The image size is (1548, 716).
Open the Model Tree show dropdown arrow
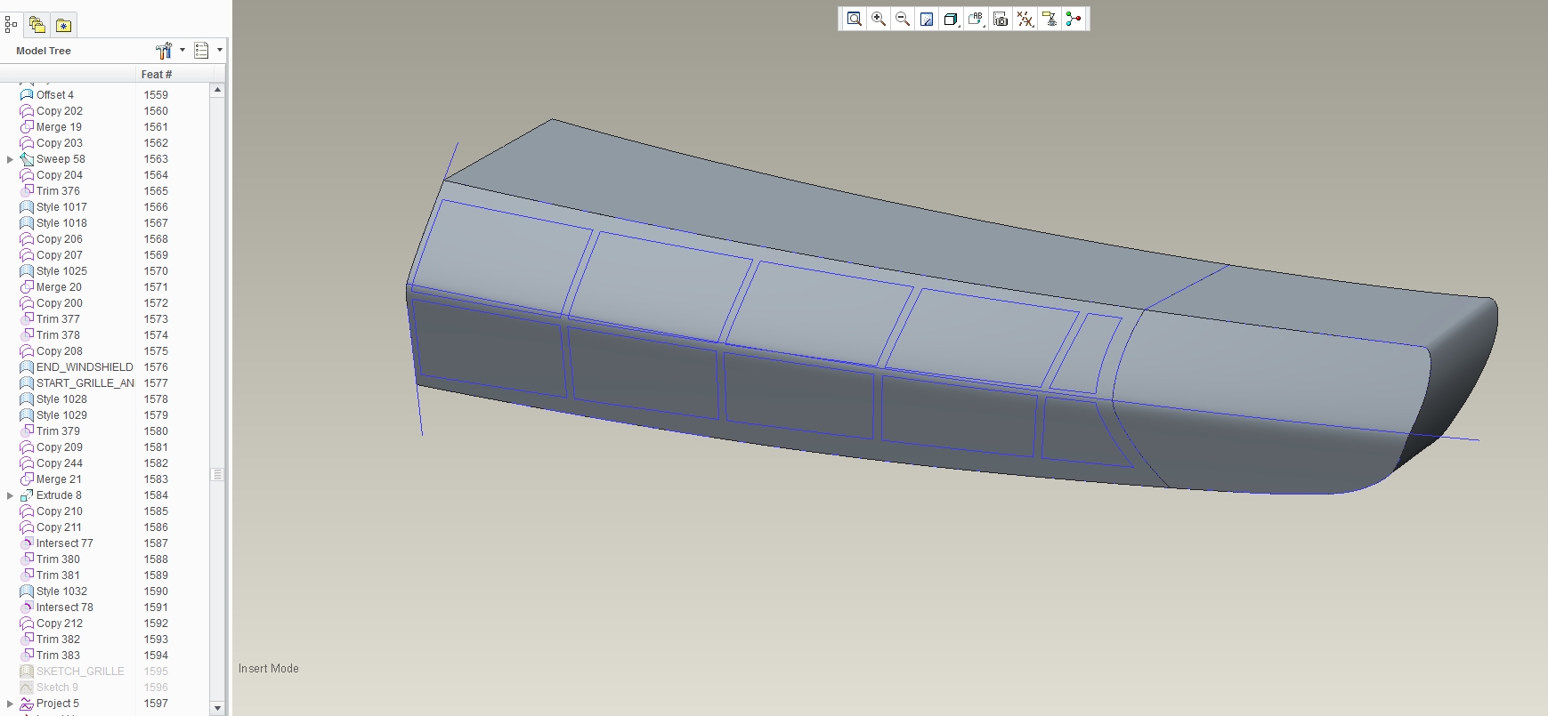[220, 51]
